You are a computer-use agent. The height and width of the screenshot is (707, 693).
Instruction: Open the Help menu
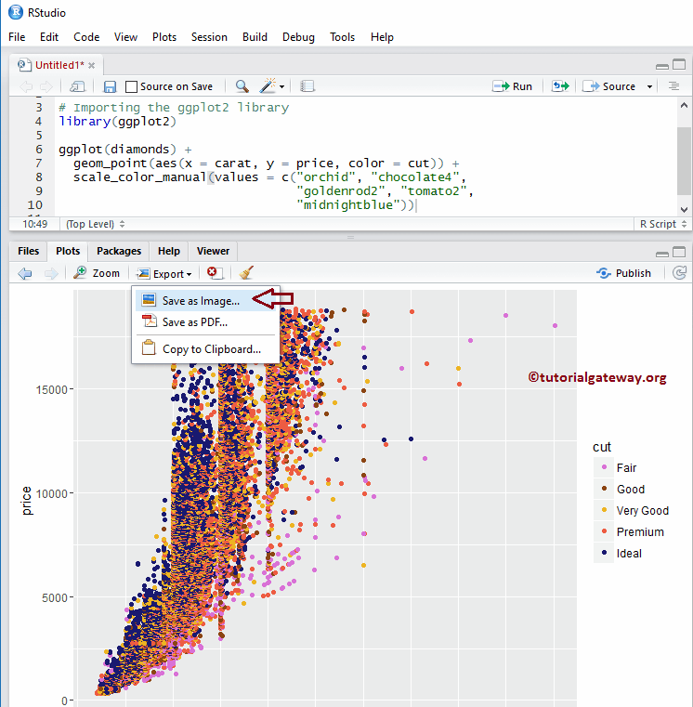click(382, 37)
